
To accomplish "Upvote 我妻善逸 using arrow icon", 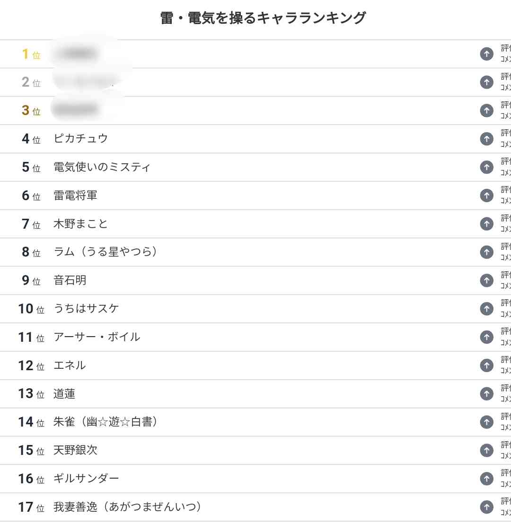I will (486, 507).
